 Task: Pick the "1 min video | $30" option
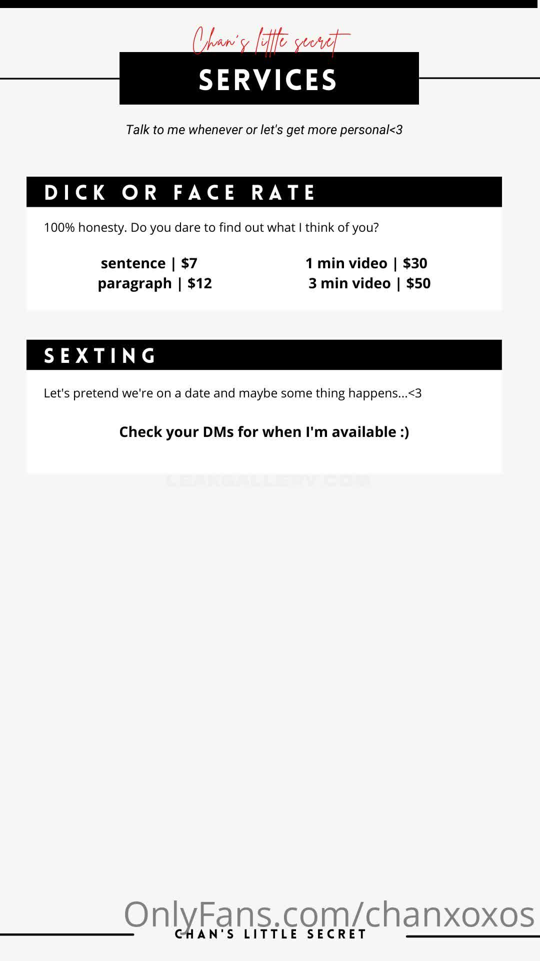[x=366, y=263]
